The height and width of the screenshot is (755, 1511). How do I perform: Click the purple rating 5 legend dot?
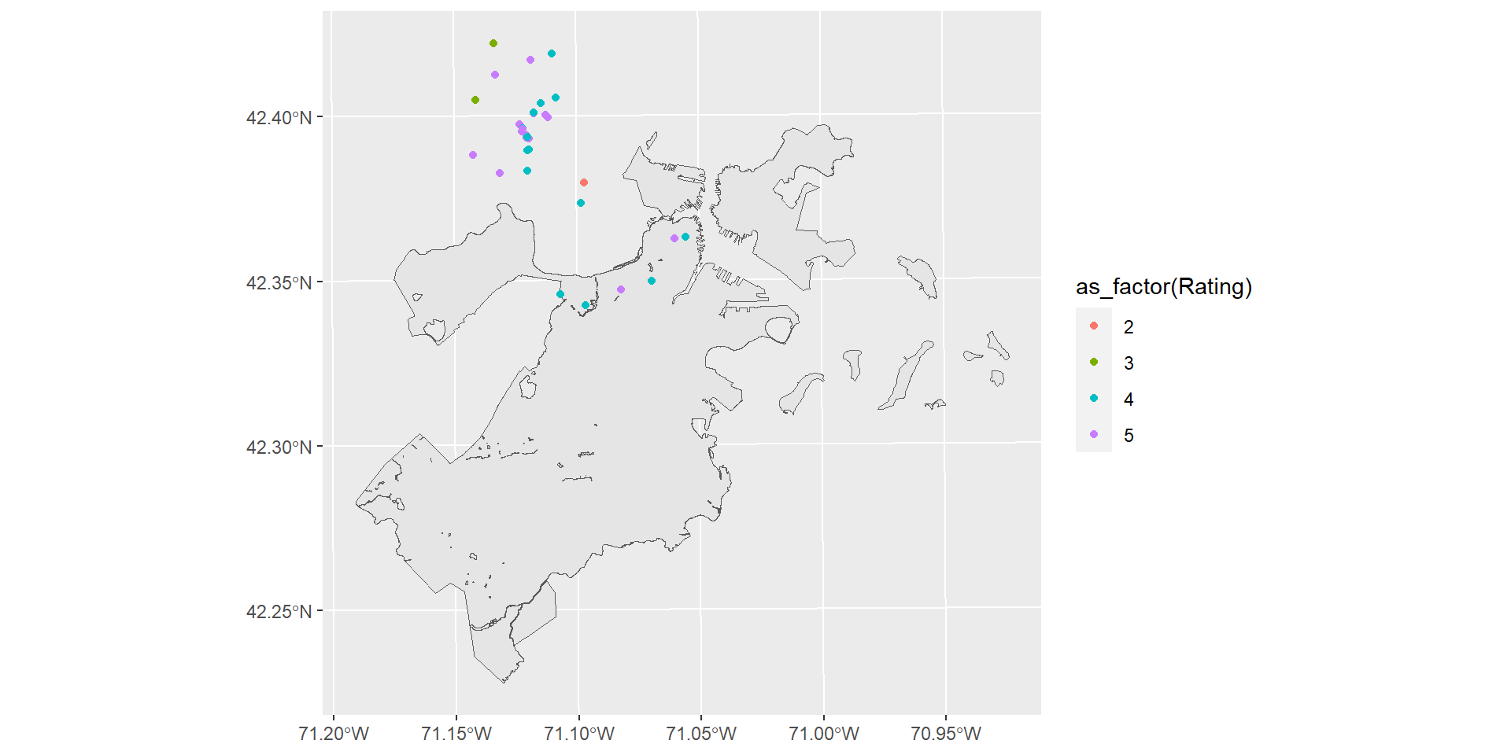click(1094, 435)
